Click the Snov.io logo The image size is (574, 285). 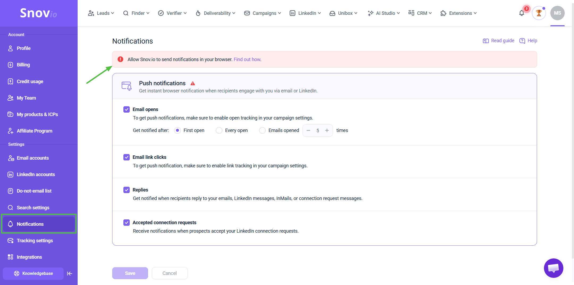[39, 13]
